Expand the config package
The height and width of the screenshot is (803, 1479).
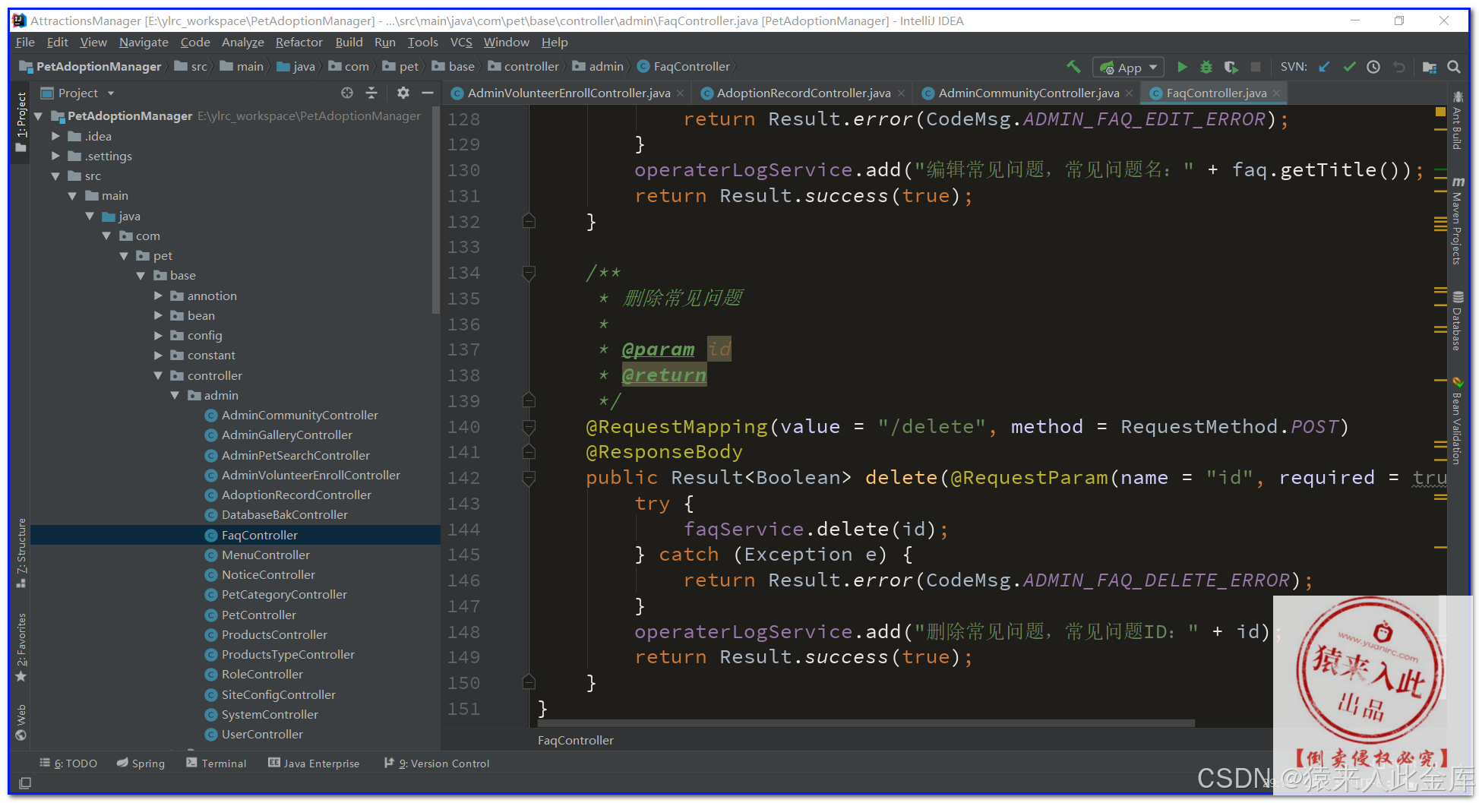[x=158, y=335]
